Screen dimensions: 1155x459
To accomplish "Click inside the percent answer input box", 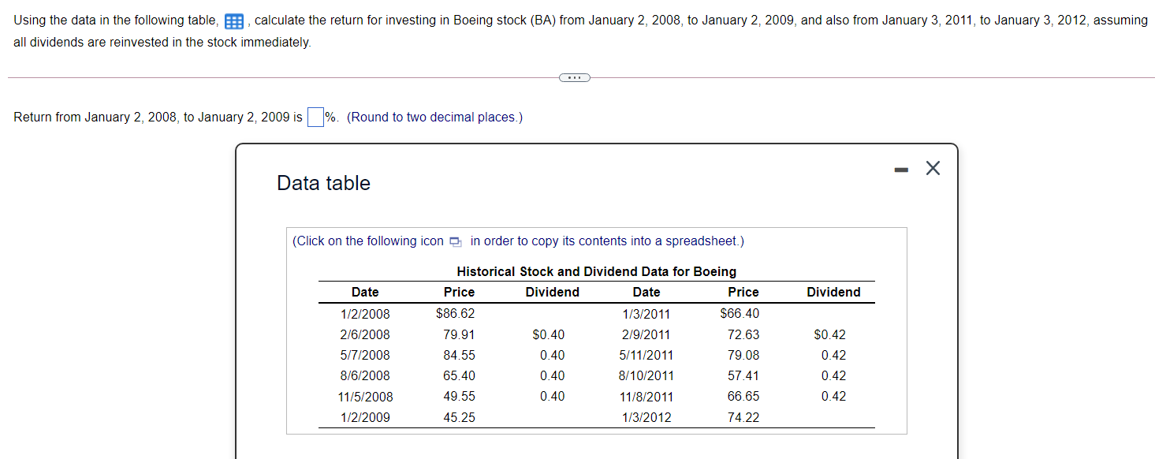I will coord(315,116).
